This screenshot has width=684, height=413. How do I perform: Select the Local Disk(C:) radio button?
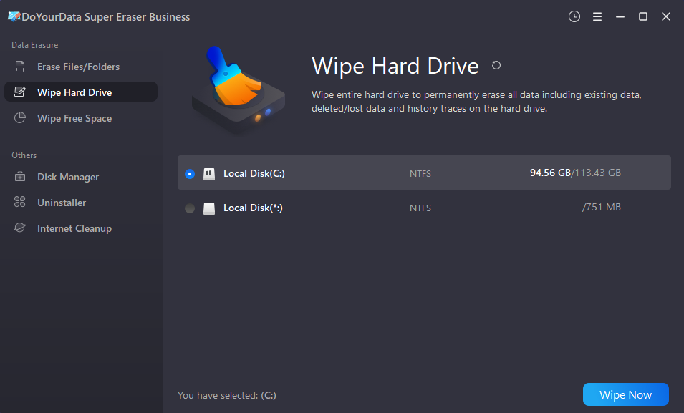point(190,173)
